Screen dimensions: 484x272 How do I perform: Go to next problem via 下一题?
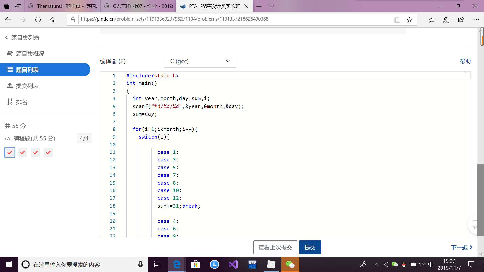point(461,247)
